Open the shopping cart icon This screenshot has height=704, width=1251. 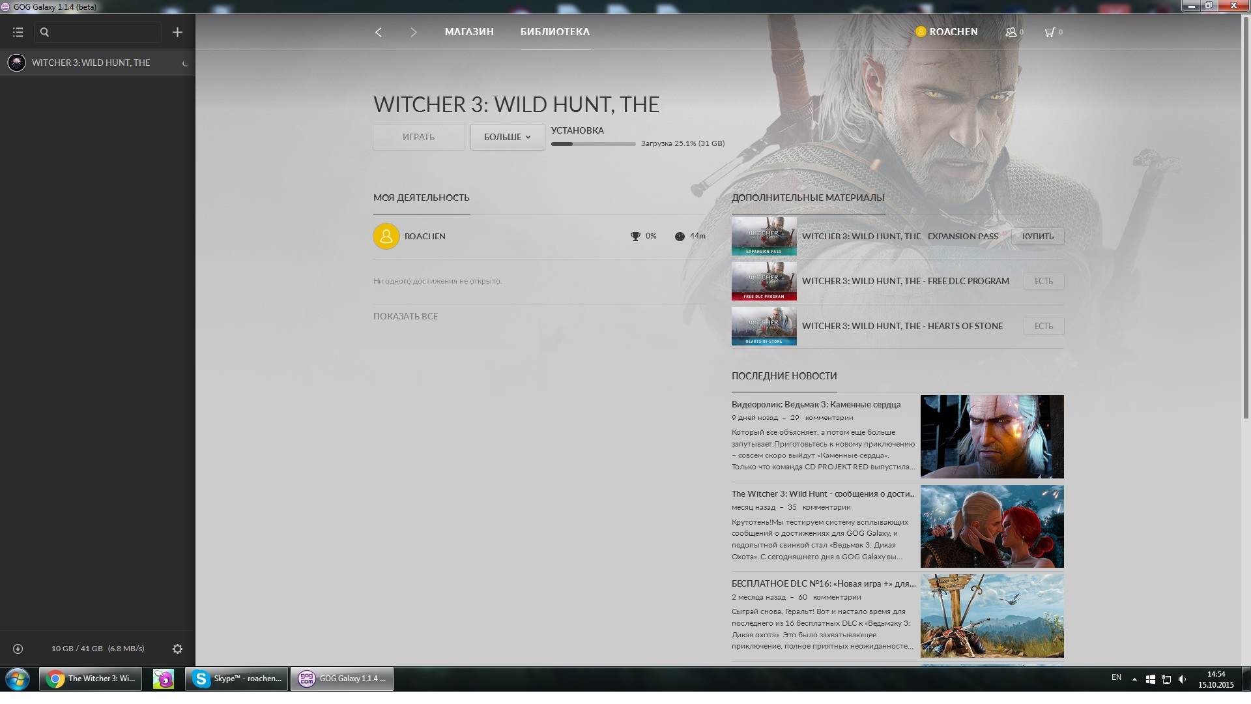(x=1050, y=32)
